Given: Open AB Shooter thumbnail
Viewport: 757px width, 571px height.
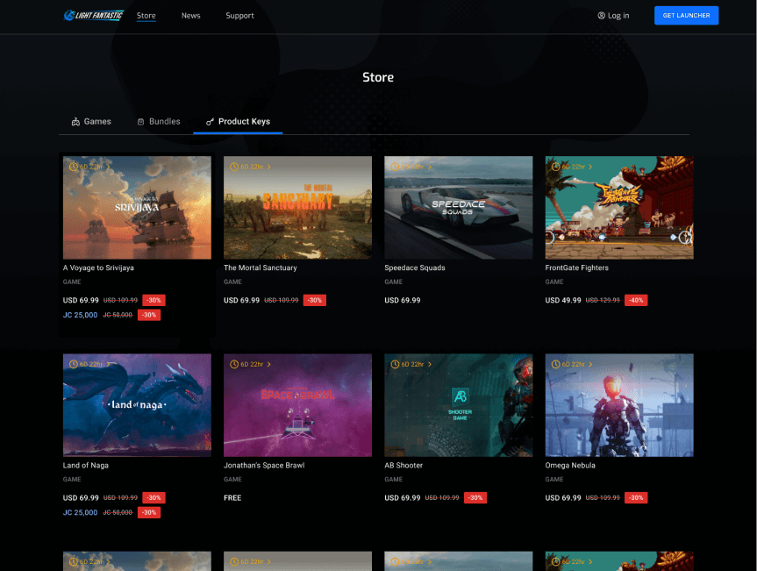Looking at the screenshot, I should click(x=458, y=405).
